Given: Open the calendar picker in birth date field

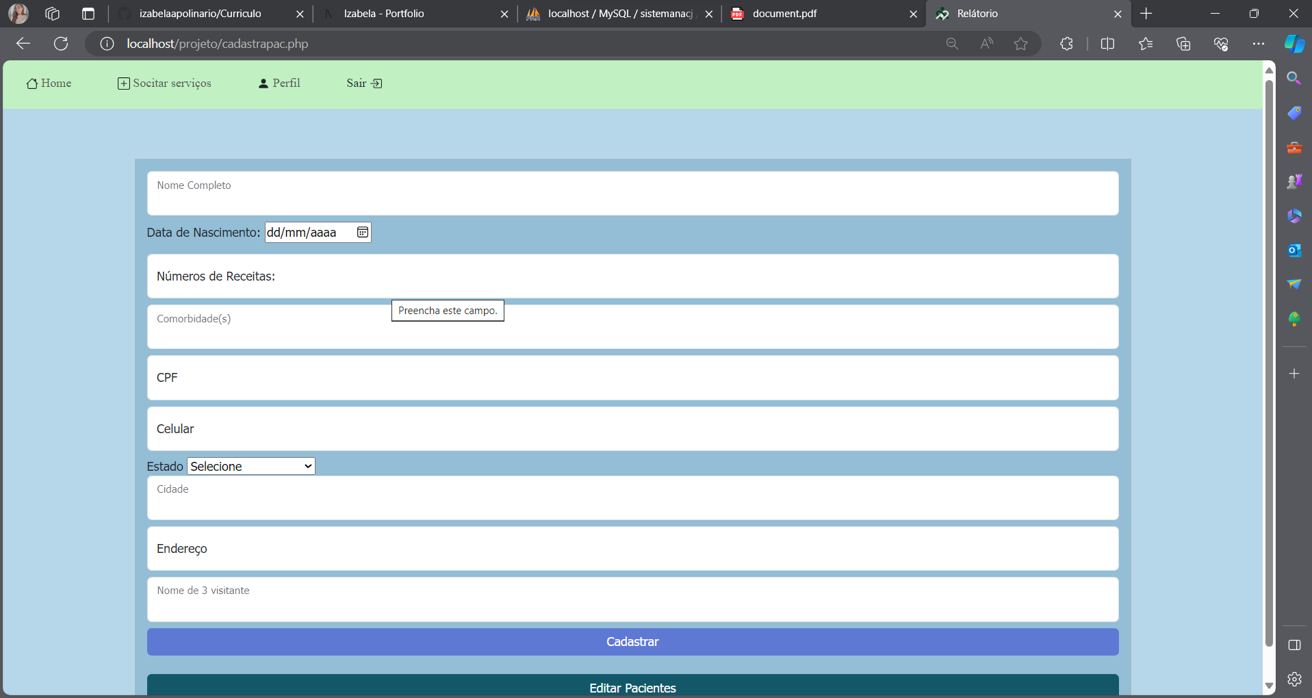Looking at the screenshot, I should pyautogui.click(x=363, y=233).
